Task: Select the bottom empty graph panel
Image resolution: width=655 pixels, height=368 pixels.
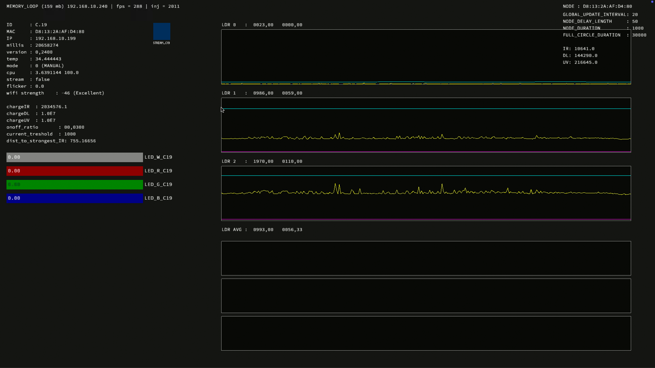Action: point(426,334)
